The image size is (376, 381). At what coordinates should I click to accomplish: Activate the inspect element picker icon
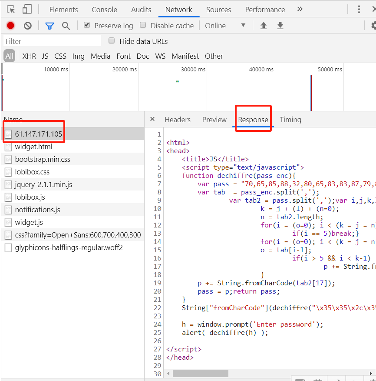coord(11,10)
